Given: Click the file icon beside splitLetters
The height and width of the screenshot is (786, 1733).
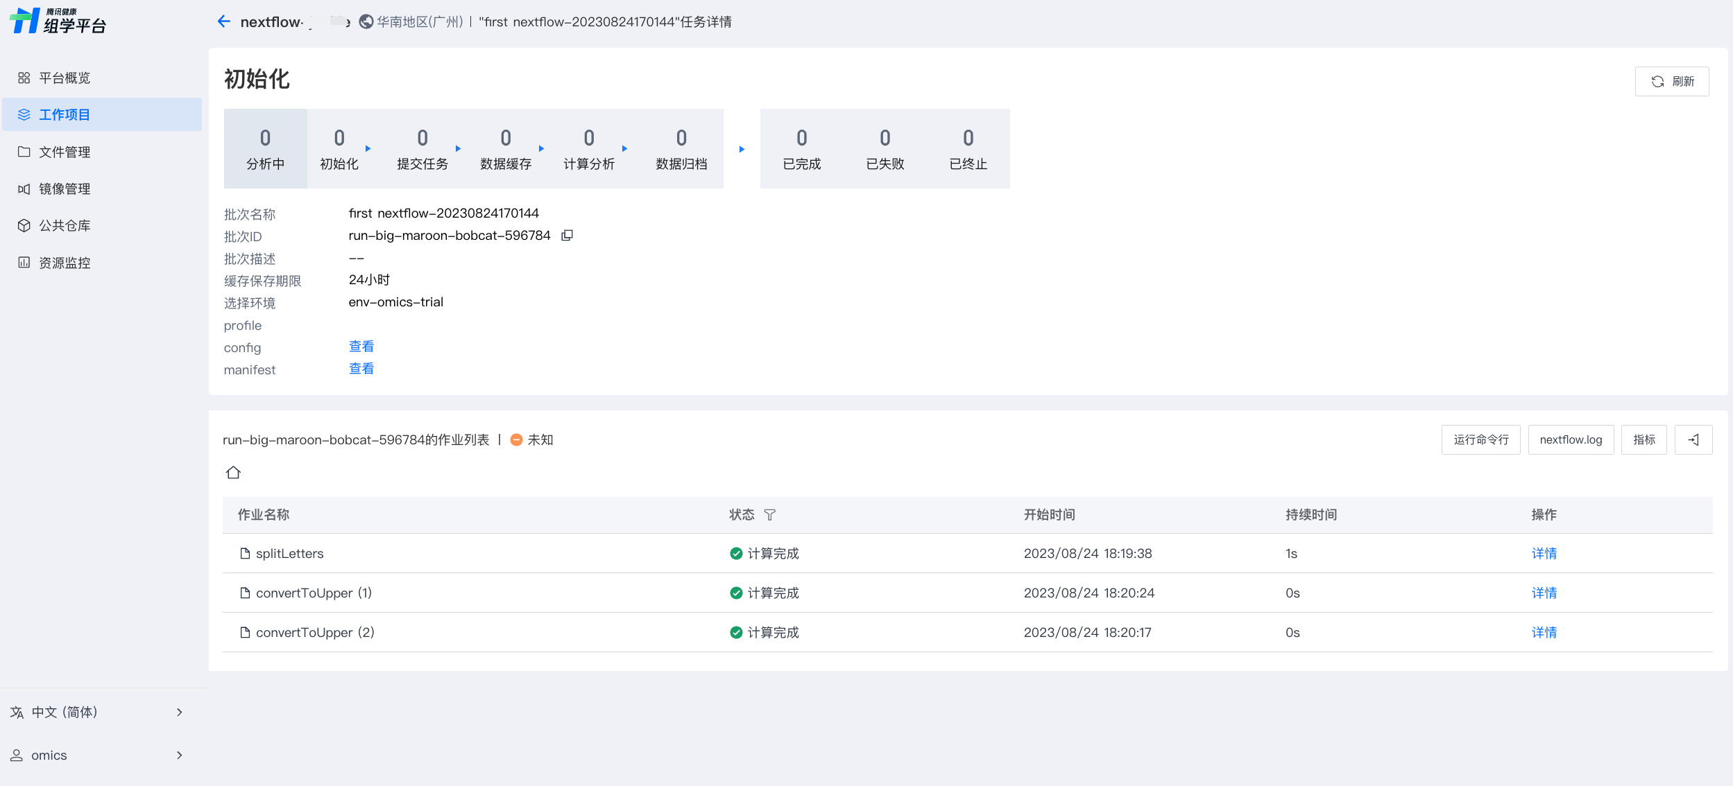Looking at the screenshot, I should 244,554.
